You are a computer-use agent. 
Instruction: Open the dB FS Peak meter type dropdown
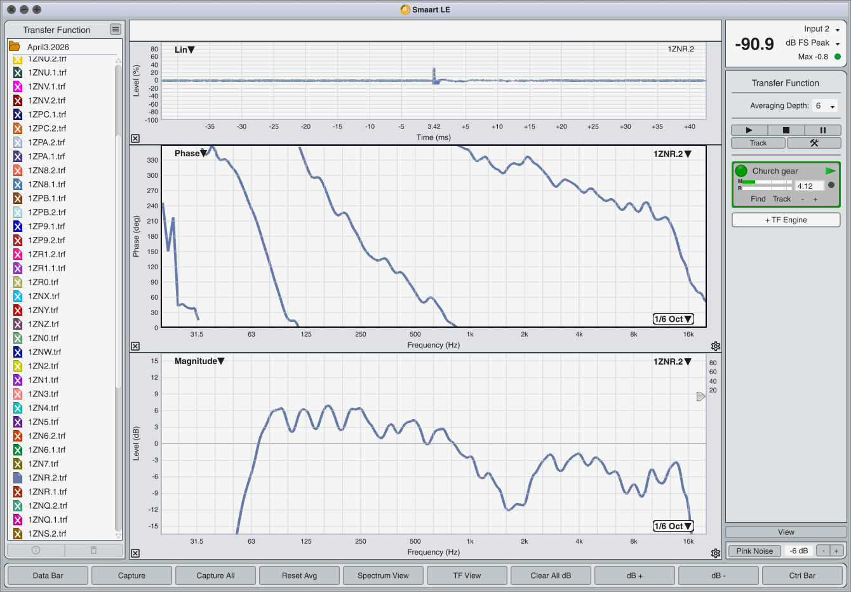[x=813, y=43]
